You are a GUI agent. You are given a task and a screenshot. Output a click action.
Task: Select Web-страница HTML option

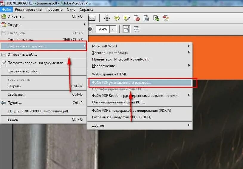tap(140, 74)
